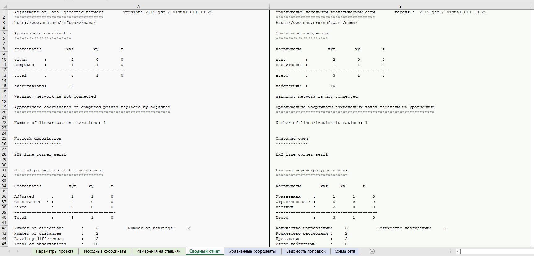
Task: Add a new sheet with plus icon
Action: (x=372, y=251)
